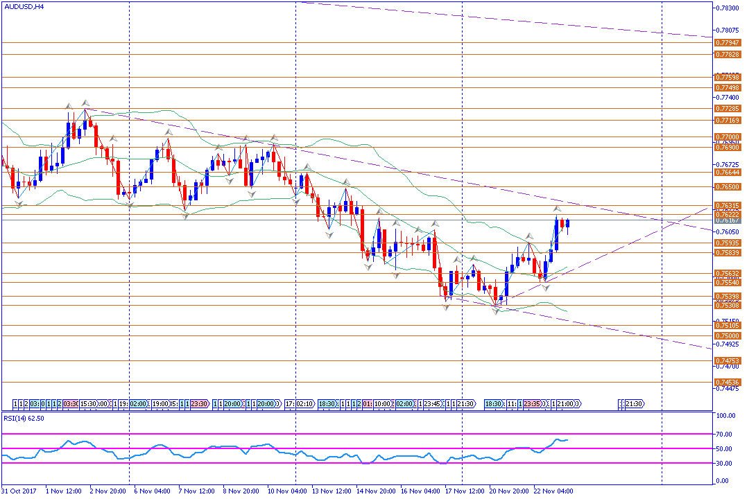Click the 0.75398 price level label

[728, 297]
